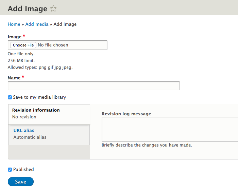The image size is (238, 192).
Task: Switch to the URL alias tab
Action: (24, 131)
